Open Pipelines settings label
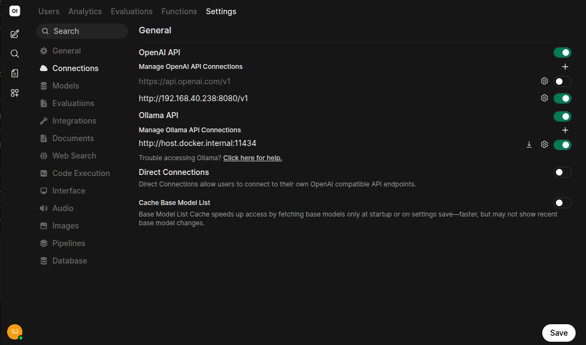 tap(69, 243)
